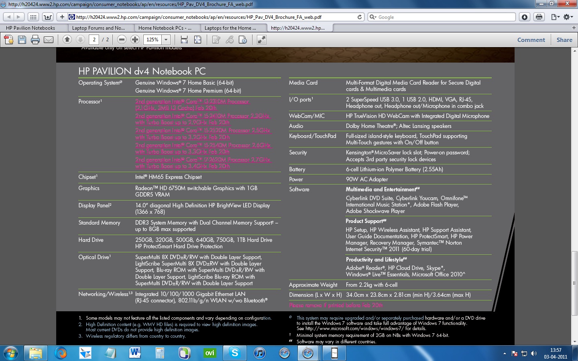The width and height of the screenshot is (578, 361).
Task: Save a copy of the PDF
Action: (x=22, y=40)
